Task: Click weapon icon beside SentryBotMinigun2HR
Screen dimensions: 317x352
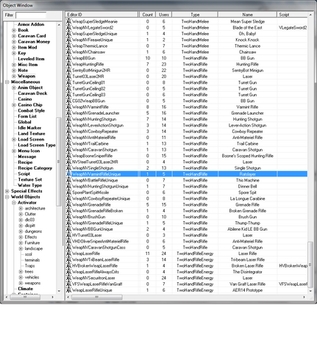Action: point(68,71)
